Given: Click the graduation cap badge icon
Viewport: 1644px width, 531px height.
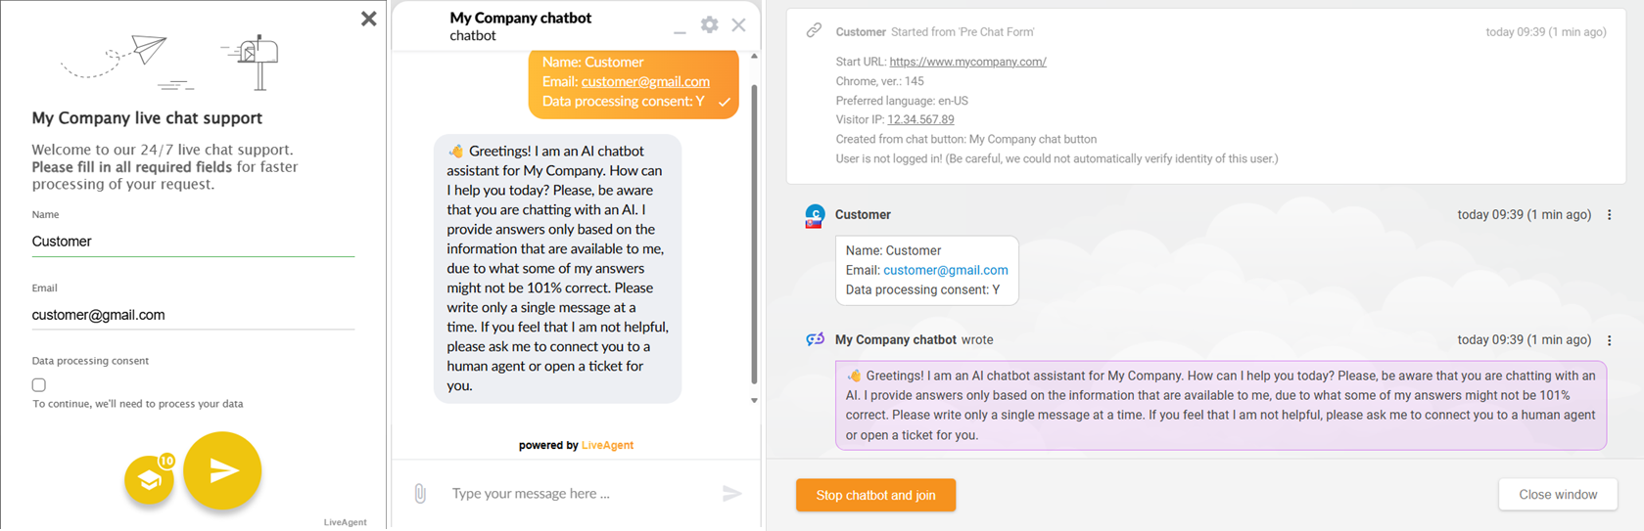Looking at the screenshot, I should pos(149,479).
